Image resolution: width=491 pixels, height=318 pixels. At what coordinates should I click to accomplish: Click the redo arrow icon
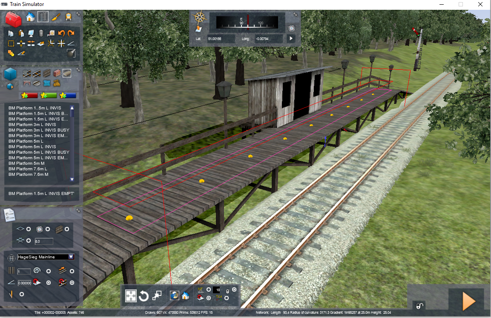point(71,33)
